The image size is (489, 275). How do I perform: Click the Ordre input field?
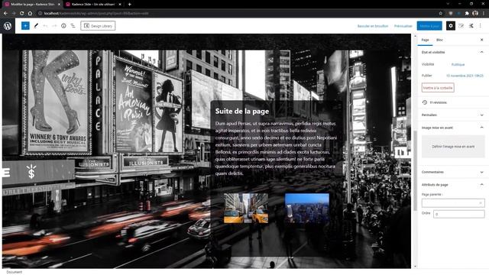pyautogui.click(x=458, y=214)
